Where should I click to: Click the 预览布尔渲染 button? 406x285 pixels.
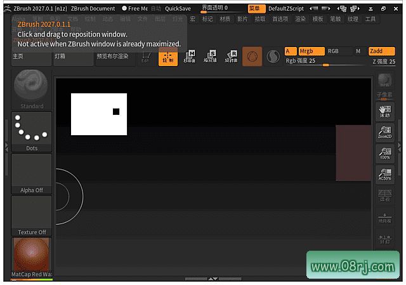(x=115, y=56)
